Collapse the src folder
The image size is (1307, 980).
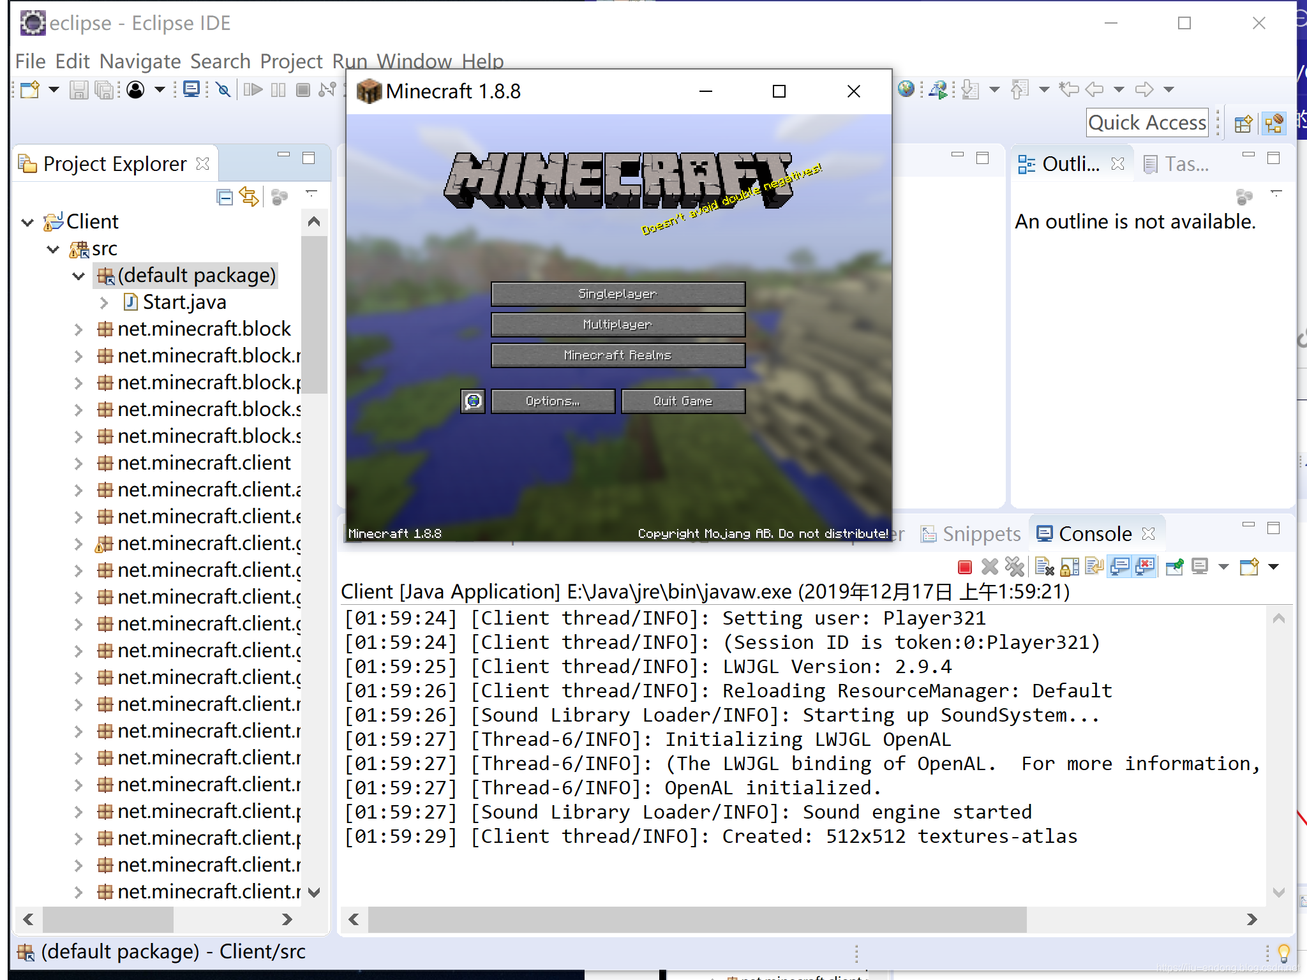(53, 249)
